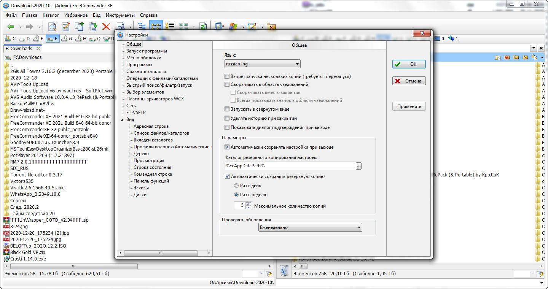The width and height of the screenshot is (548, 289).
Task: Select the 'F:Downloads' folder tab
Action: tap(23, 48)
